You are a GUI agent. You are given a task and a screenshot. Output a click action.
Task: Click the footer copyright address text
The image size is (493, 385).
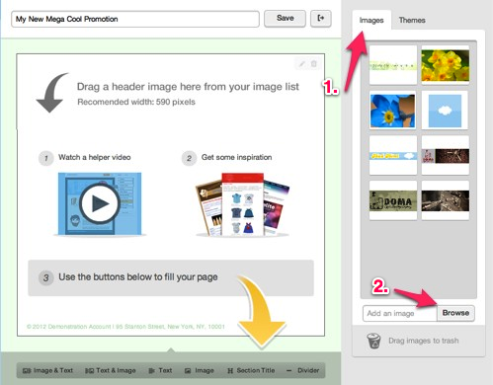125,327
